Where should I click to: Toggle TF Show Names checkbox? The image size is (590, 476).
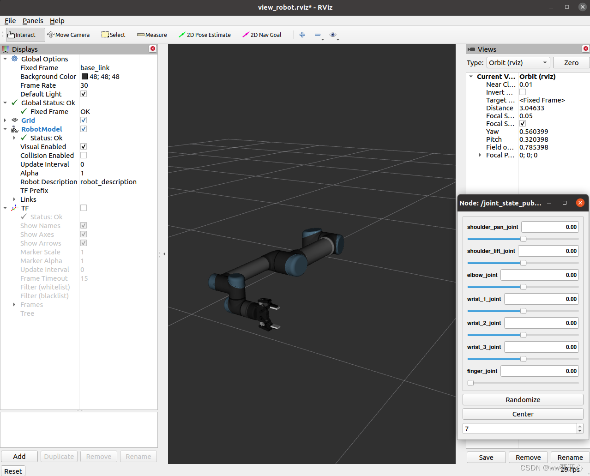pos(84,225)
